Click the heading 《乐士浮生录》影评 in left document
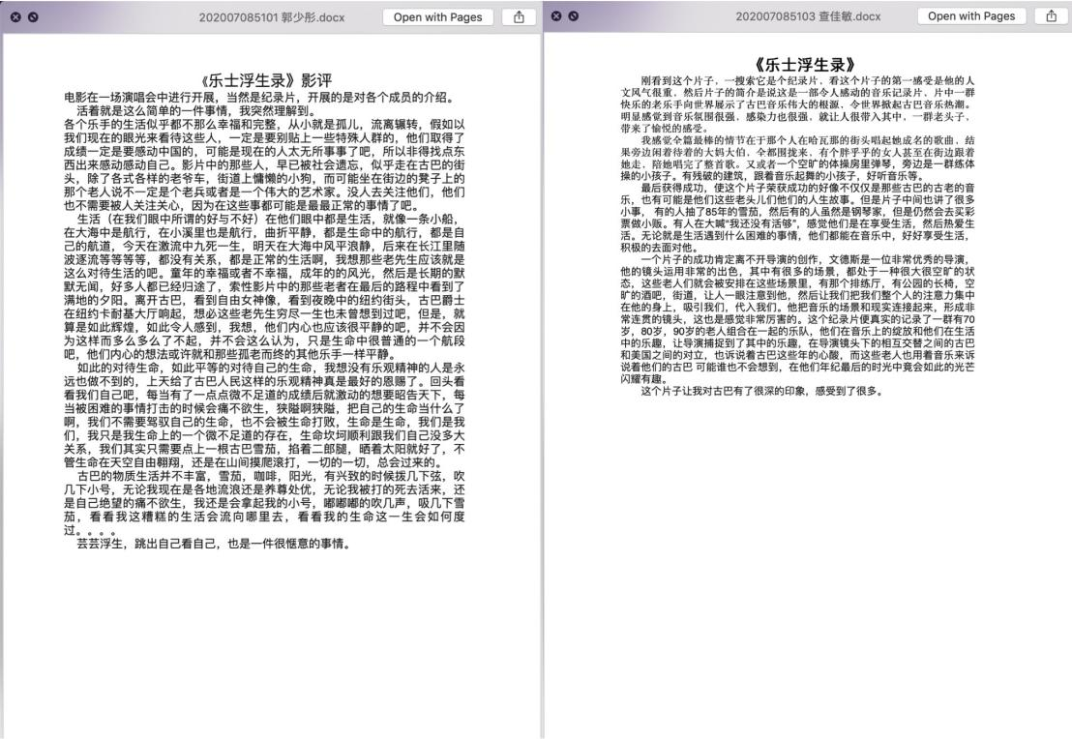 263,80
